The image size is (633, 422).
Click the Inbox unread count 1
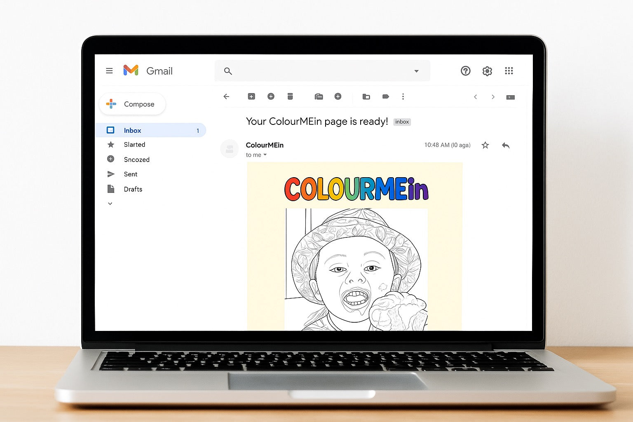198,131
